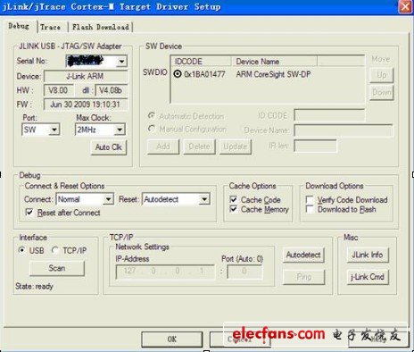Click the Scan button
This screenshot has height=352, width=414.
[x=57, y=268]
